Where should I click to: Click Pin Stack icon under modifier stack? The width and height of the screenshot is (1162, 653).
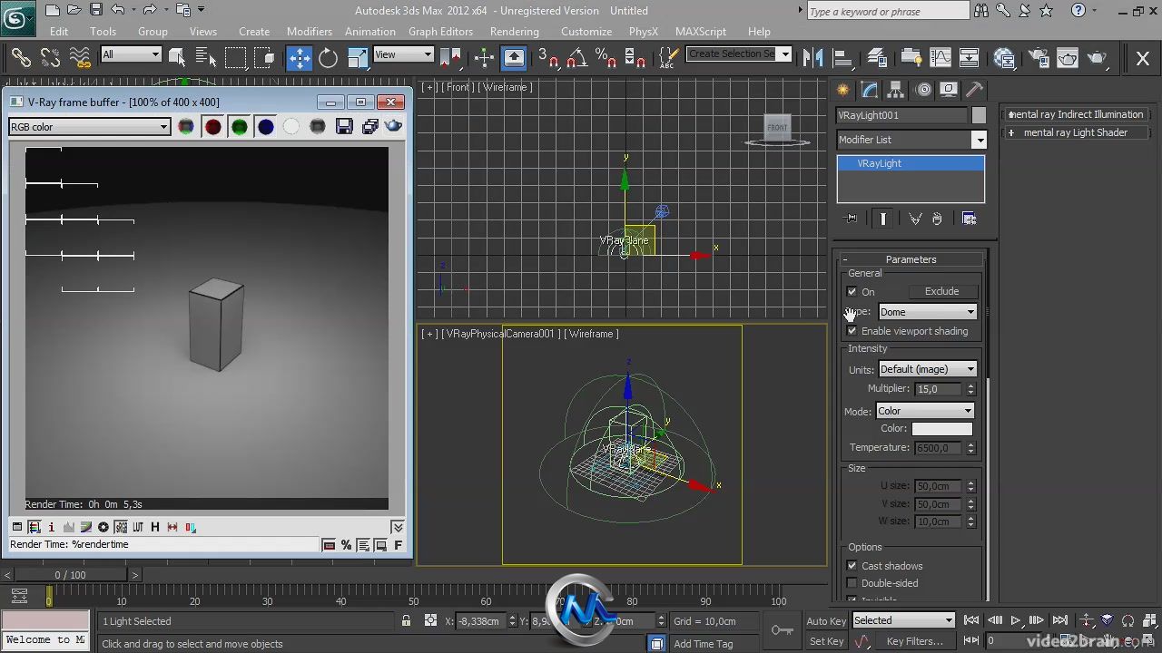tap(851, 219)
